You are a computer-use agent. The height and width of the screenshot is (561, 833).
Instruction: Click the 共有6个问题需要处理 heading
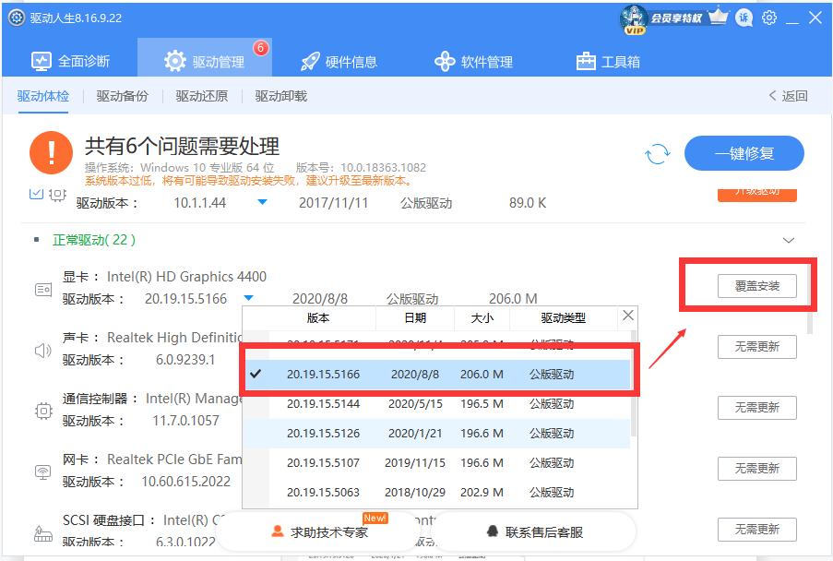click(183, 146)
